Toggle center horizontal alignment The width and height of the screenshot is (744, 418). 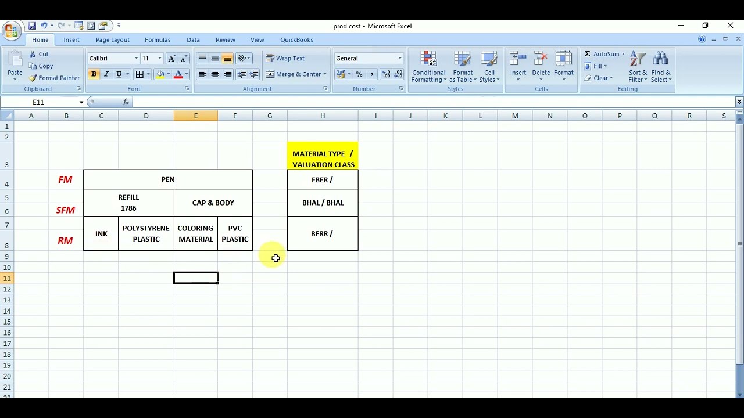(215, 74)
